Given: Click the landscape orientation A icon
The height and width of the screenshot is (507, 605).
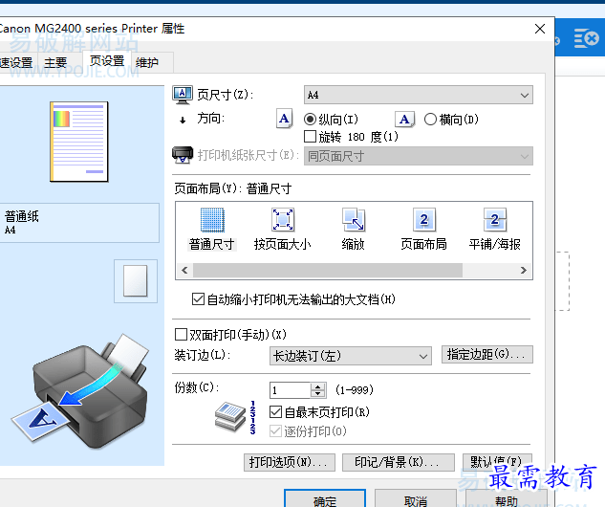Looking at the screenshot, I should pyautogui.click(x=404, y=120).
